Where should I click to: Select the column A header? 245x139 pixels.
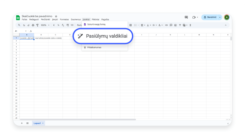(x=27, y=35)
